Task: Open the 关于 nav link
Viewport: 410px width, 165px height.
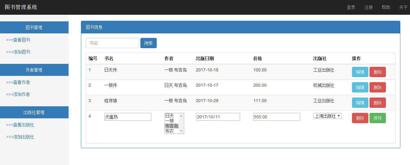Action: pos(403,8)
